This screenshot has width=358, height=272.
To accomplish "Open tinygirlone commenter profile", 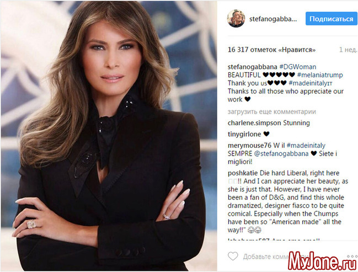I will pyautogui.click(x=244, y=134).
